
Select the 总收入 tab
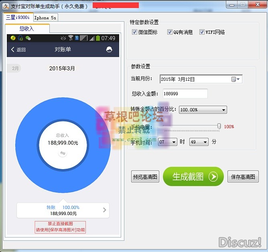pos(27,29)
